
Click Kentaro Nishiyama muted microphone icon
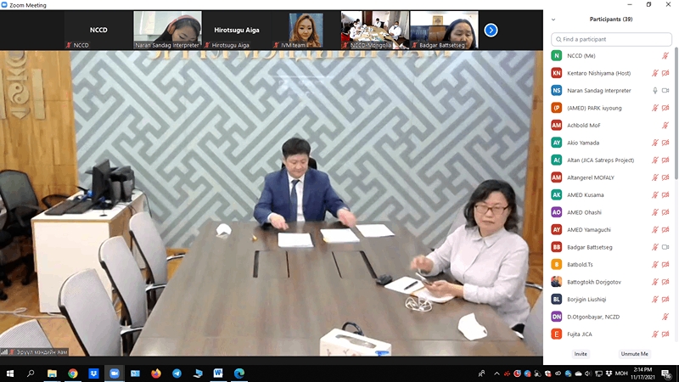pos(655,73)
